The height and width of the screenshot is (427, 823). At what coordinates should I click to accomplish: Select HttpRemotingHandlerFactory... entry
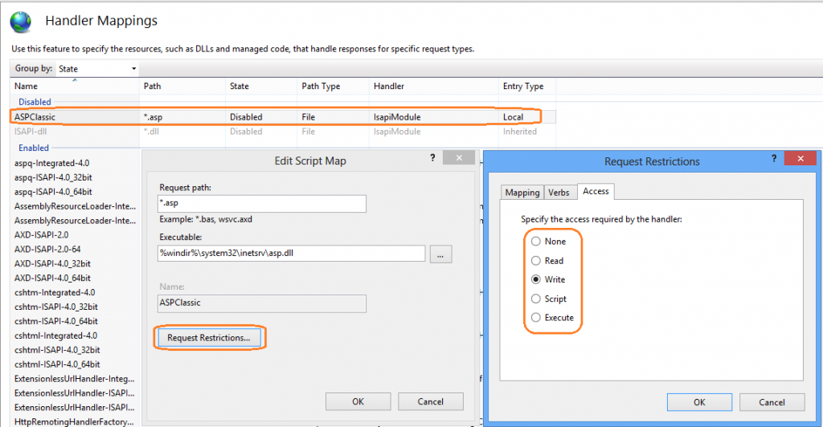[74, 421]
